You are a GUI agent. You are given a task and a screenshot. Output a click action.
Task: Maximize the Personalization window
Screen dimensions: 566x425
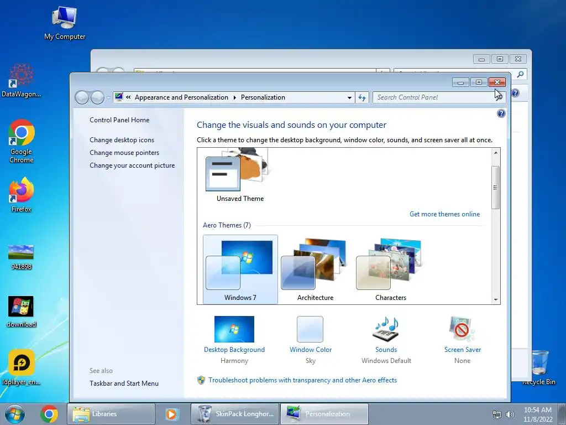click(479, 82)
